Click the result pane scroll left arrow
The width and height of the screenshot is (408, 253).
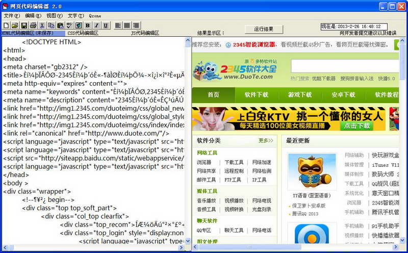pos(195,246)
